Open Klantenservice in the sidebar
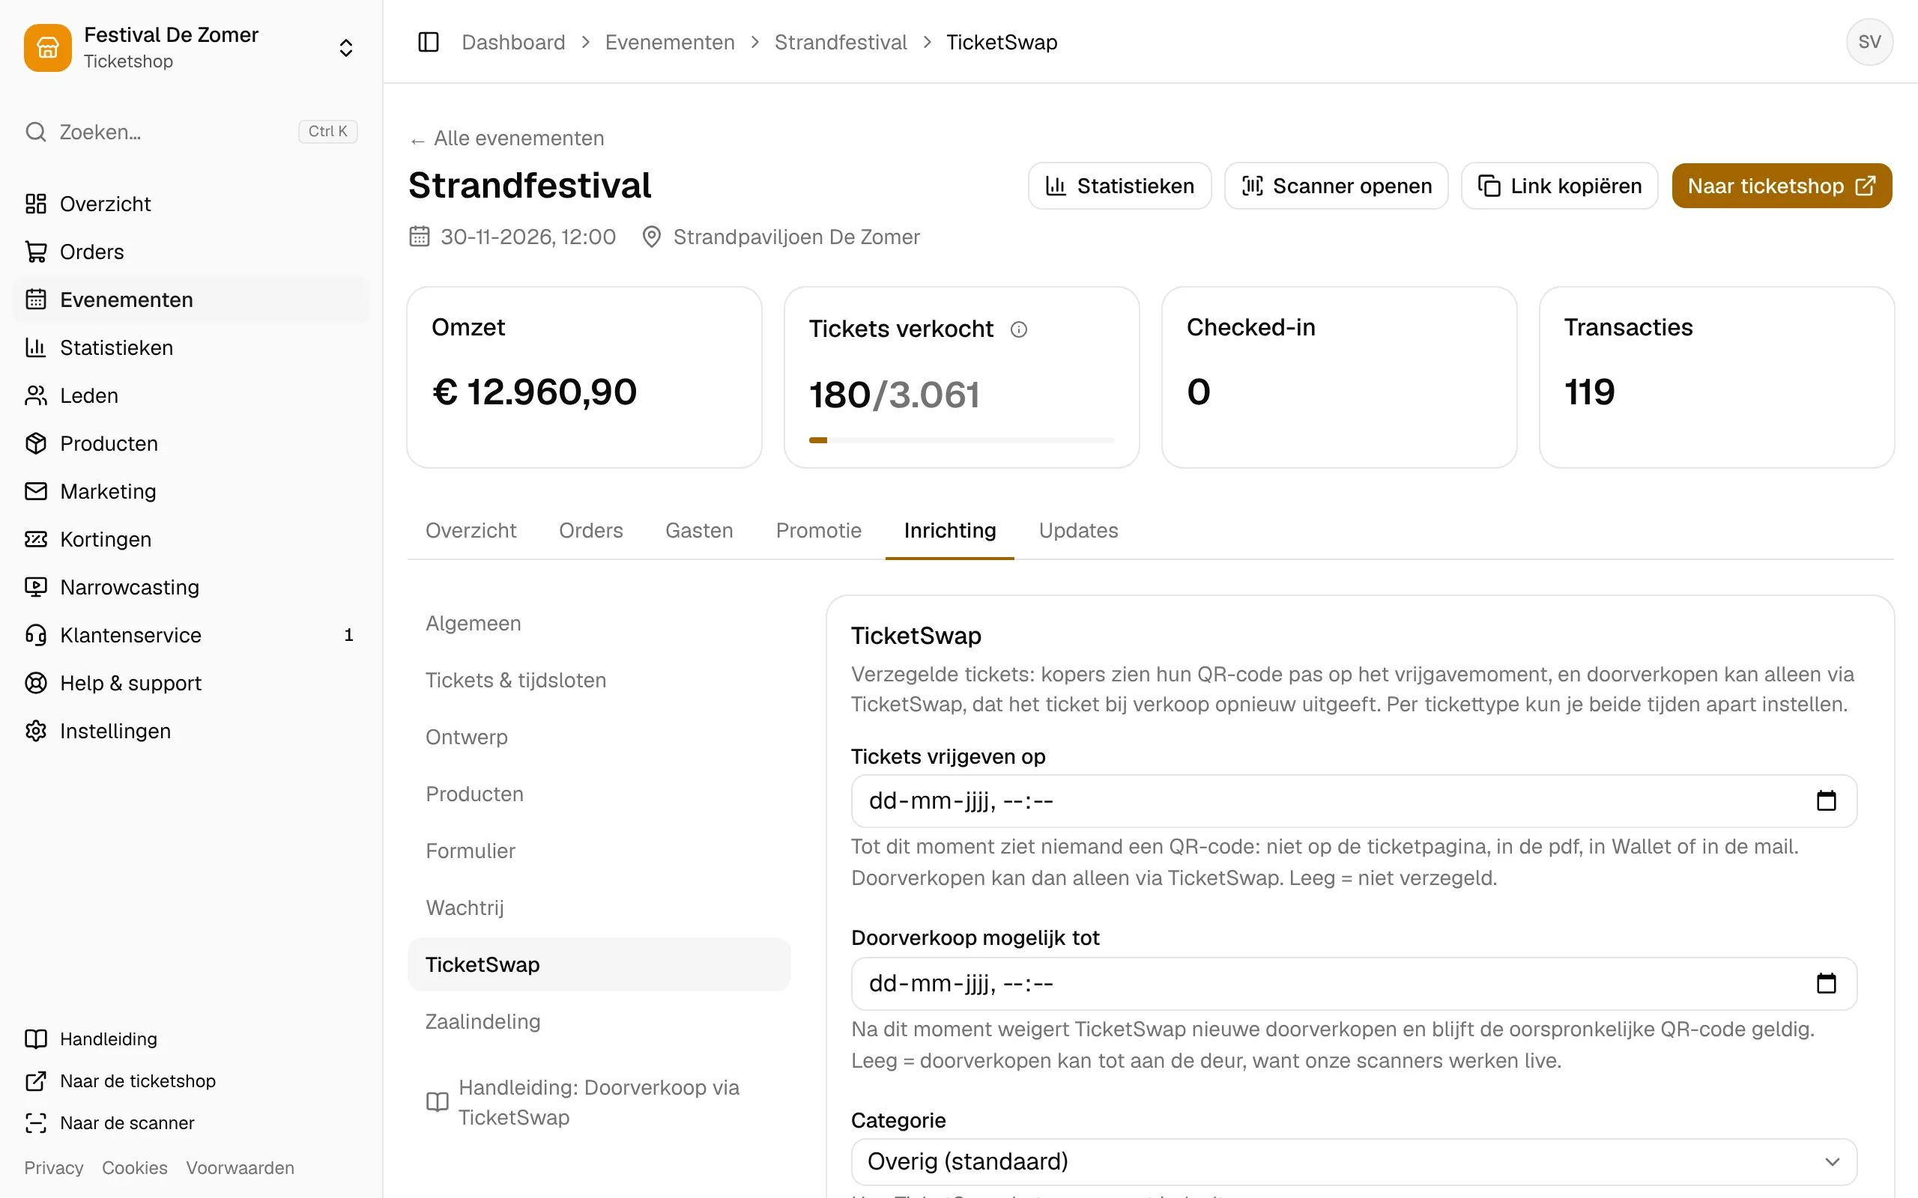 click(x=190, y=636)
